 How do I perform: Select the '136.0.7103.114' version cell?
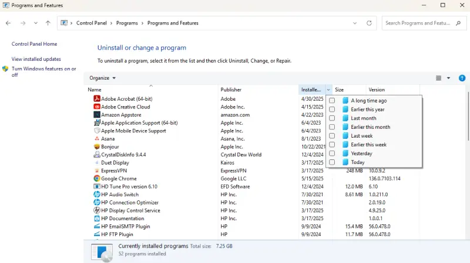pyautogui.click(x=385, y=179)
